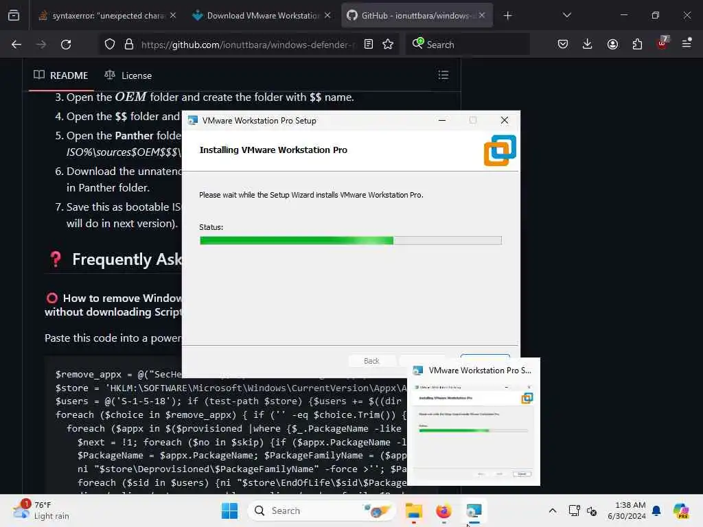Click the "$remove_appx" code line
This screenshot has height=527, width=703.
tap(119, 374)
